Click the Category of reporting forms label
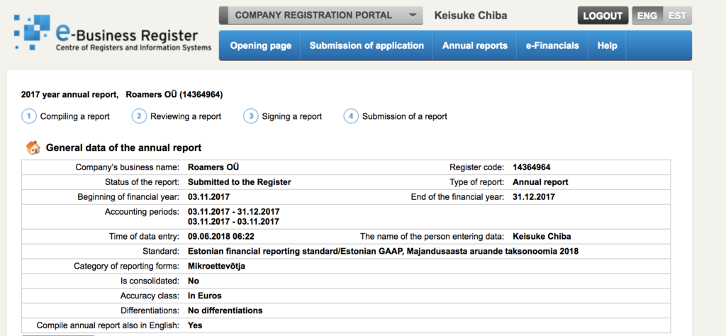Viewport: 726px width, 336px height. 126,266
